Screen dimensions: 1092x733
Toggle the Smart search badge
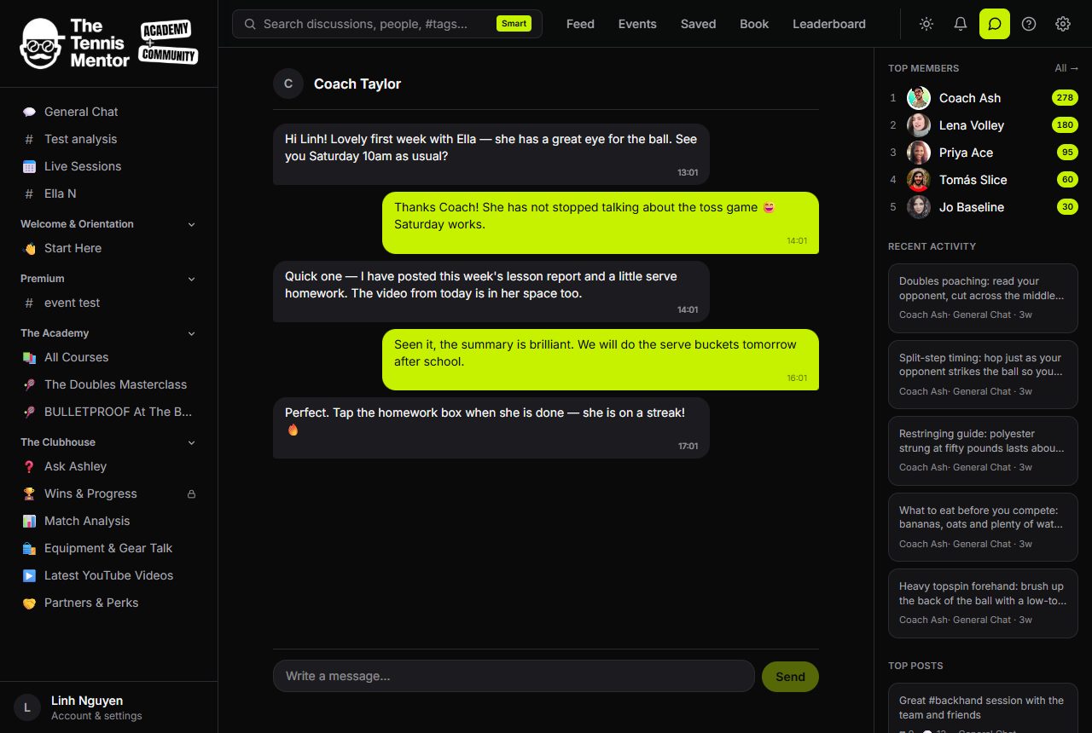point(514,24)
